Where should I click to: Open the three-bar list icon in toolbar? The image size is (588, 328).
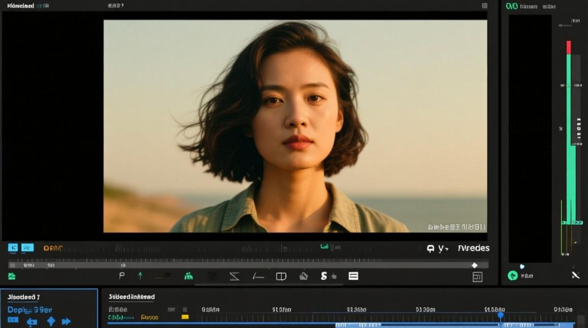pos(353,276)
